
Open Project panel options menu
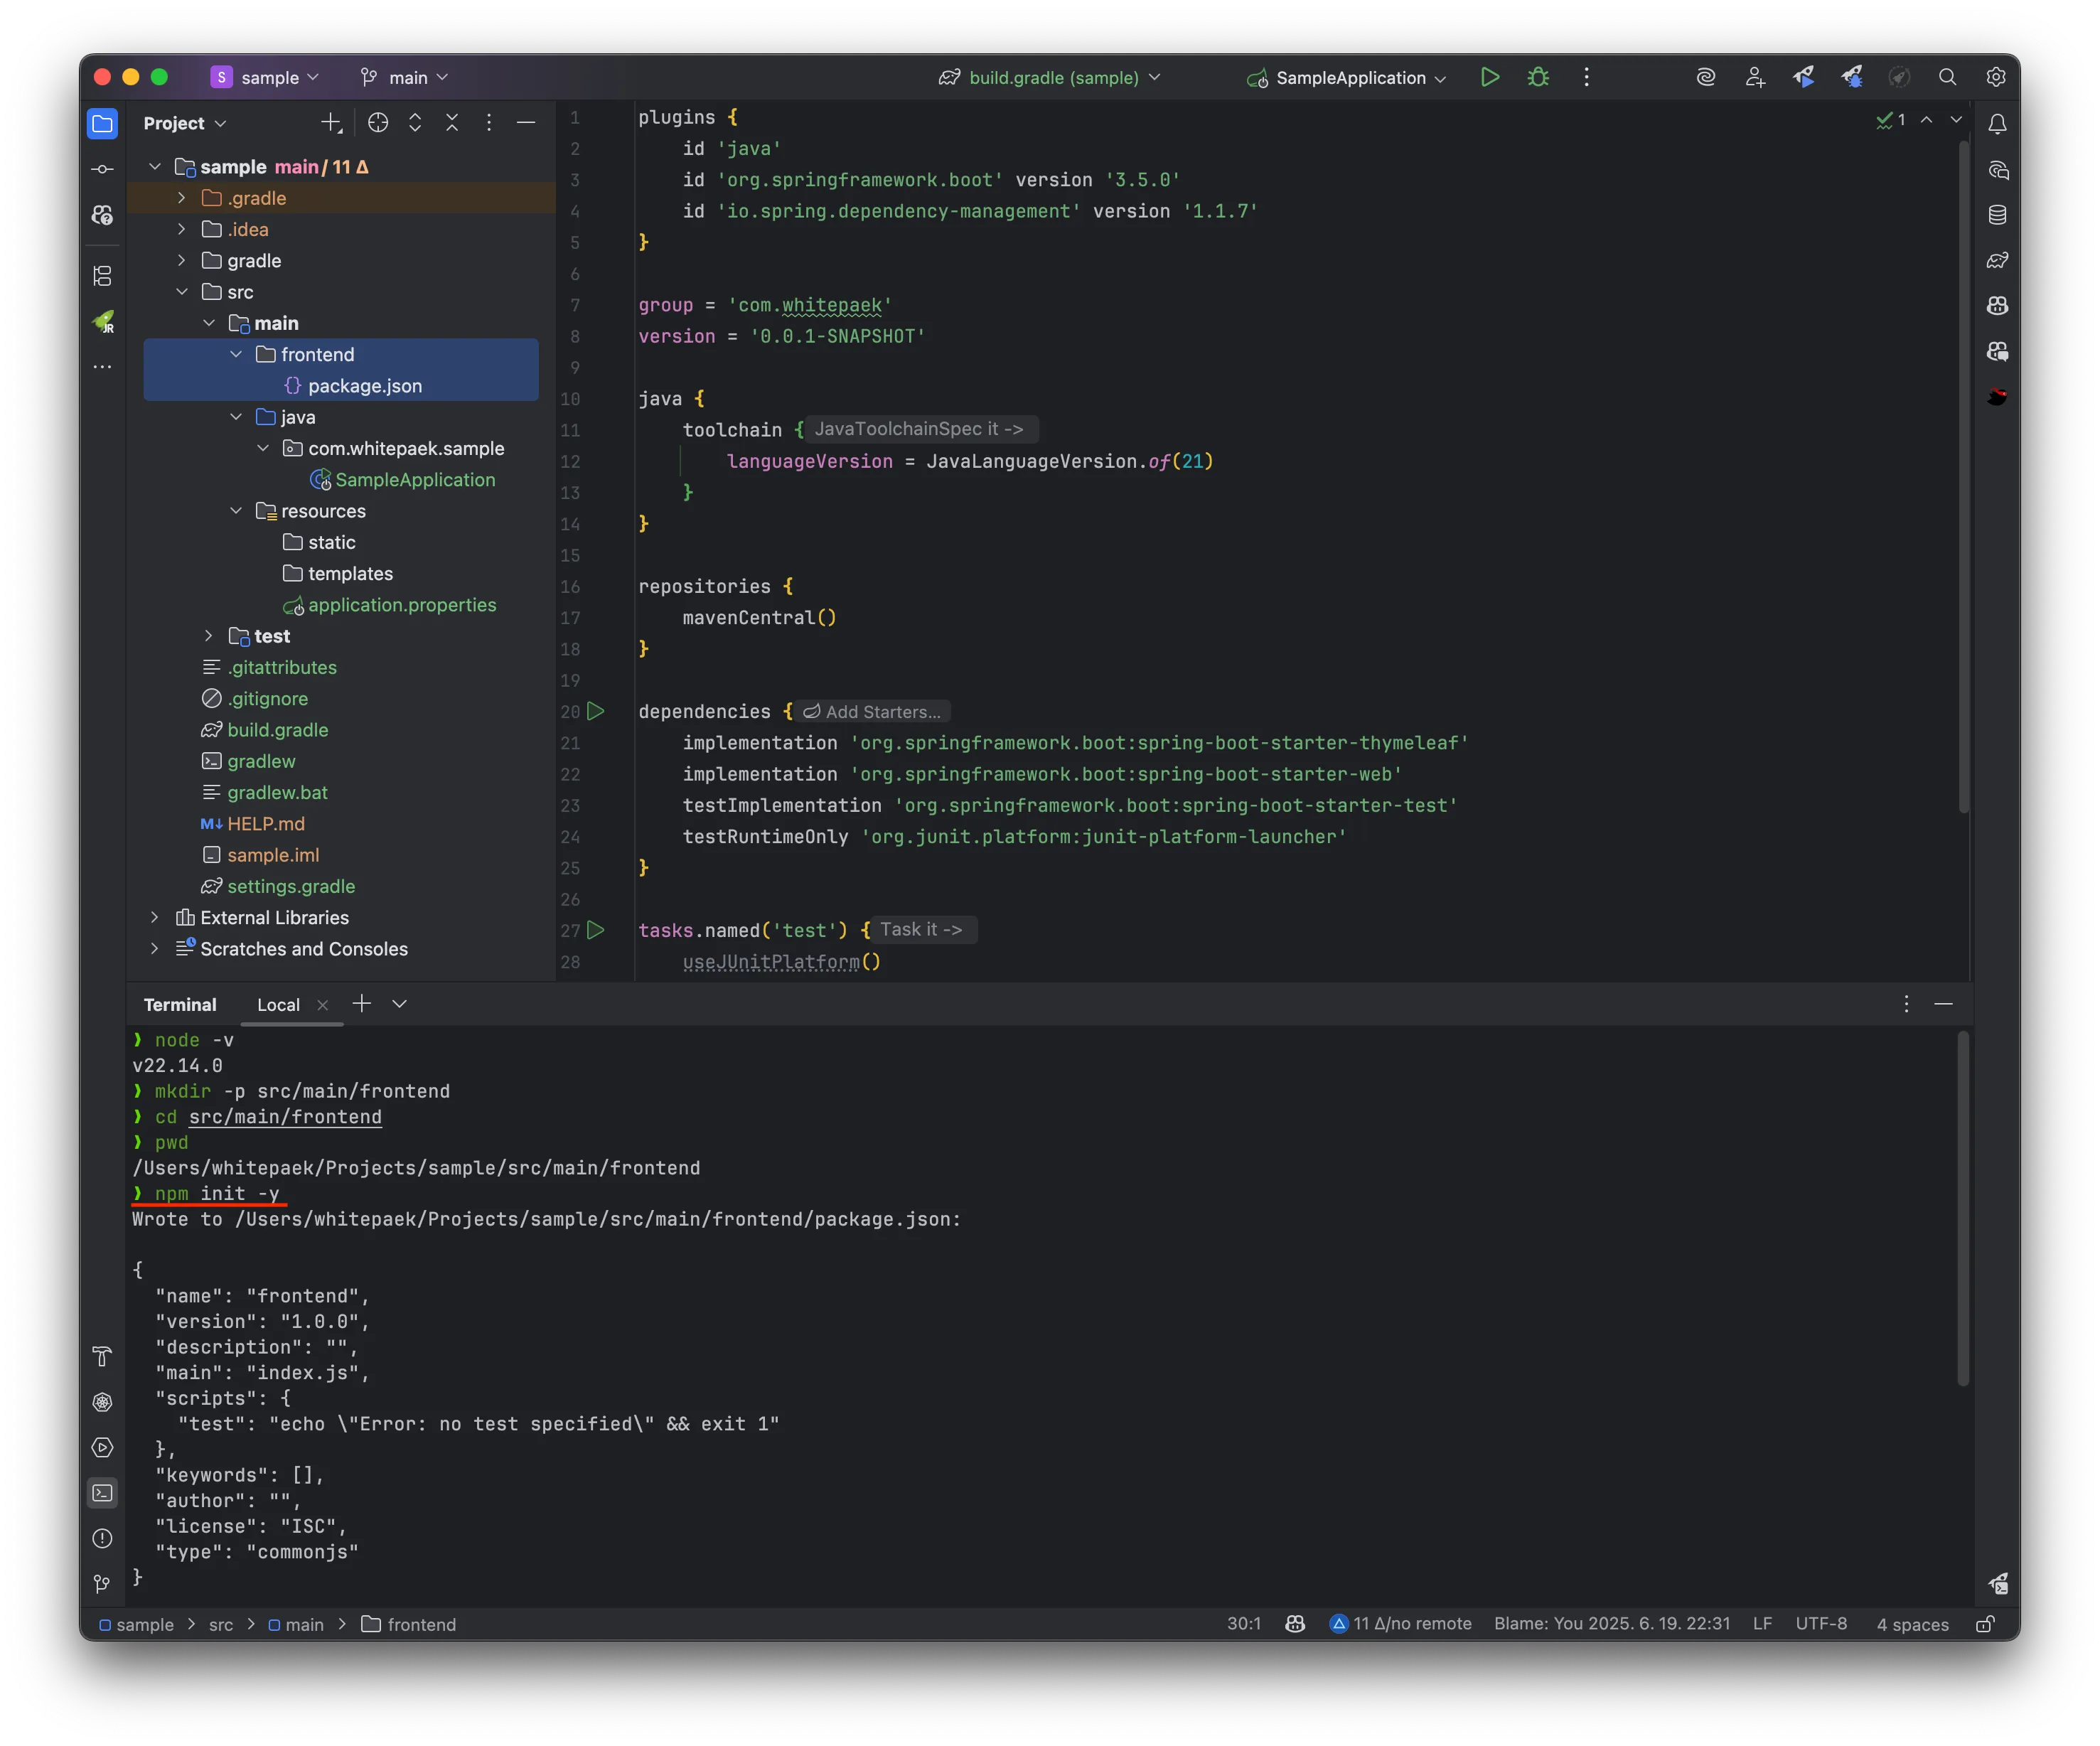489,123
